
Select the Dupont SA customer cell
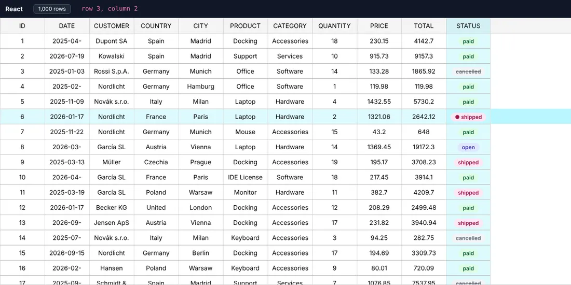pyautogui.click(x=112, y=41)
